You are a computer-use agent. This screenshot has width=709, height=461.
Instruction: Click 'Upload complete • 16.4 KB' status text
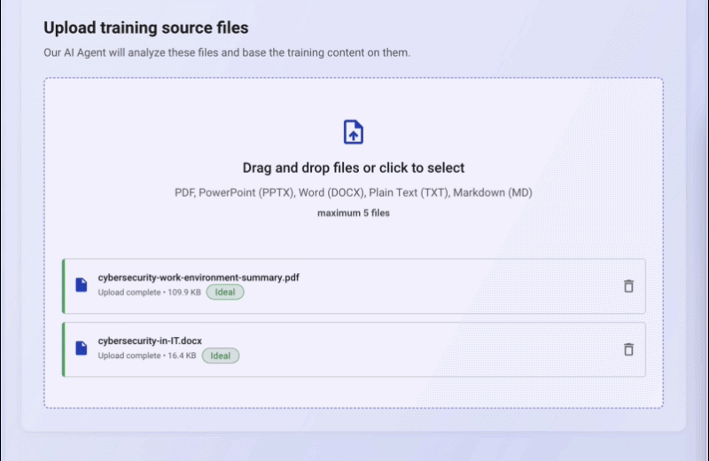[x=147, y=356]
